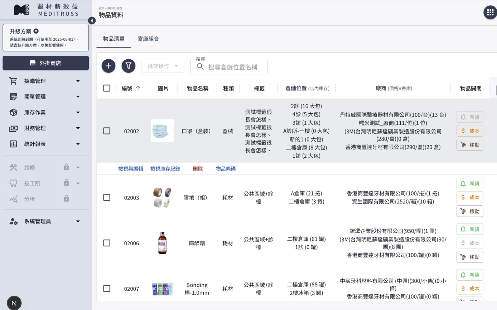Click the red 刪除 link for 口罩
The image size is (497, 310).
[x=198, y=169]
